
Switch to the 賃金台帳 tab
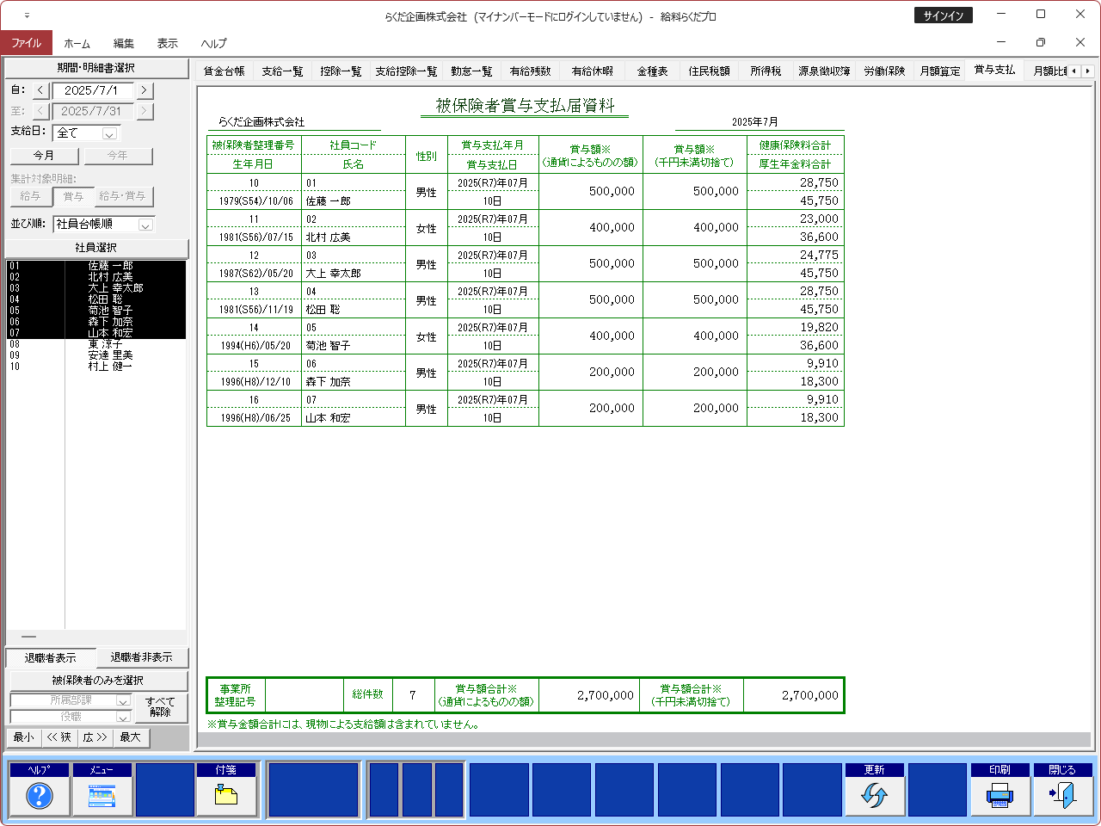pyautogui.click(x=225, y=71)
